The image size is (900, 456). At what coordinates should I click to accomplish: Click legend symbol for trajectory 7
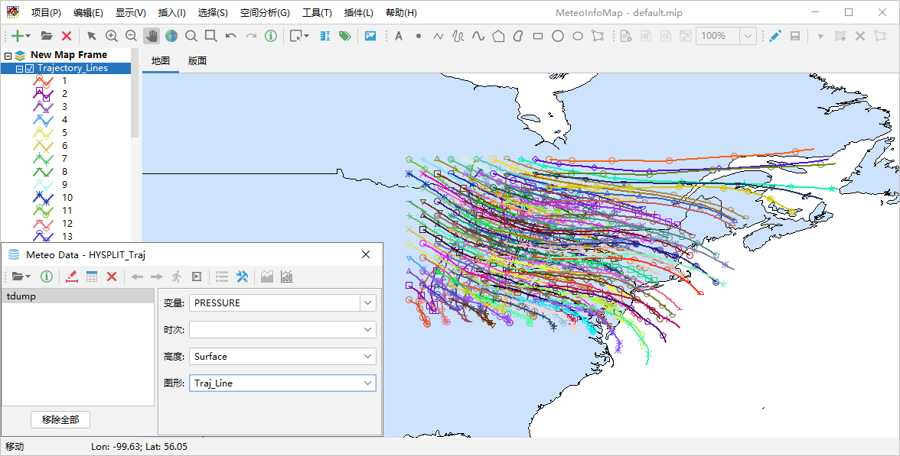pos(43,159)
